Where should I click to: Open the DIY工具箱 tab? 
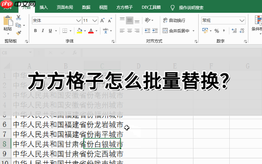pos(151,7)
